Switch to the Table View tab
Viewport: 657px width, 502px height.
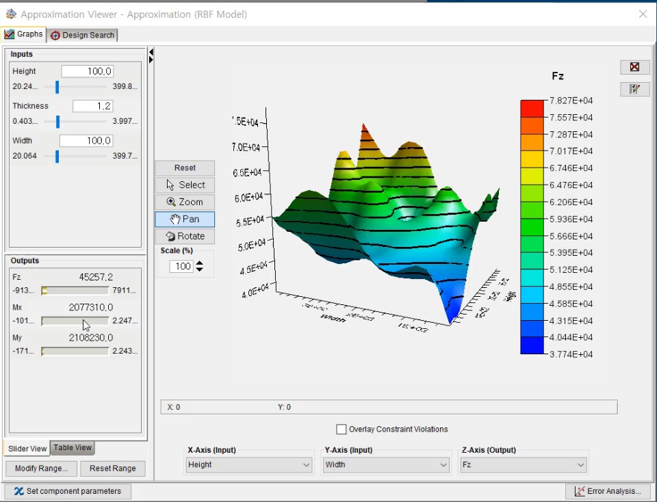[x=73, y=448]
